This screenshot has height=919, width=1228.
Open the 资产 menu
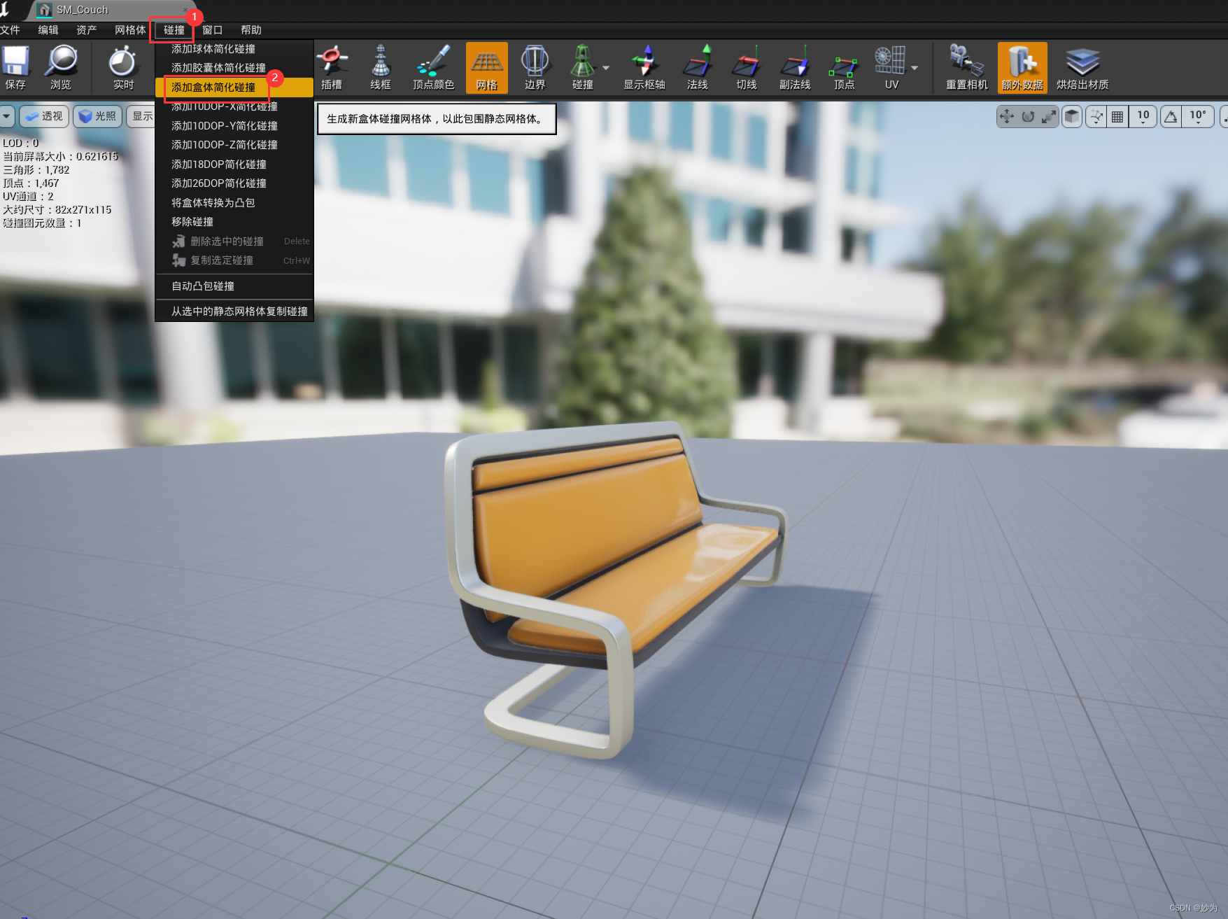pyautogui.click(x=87, y=30)
